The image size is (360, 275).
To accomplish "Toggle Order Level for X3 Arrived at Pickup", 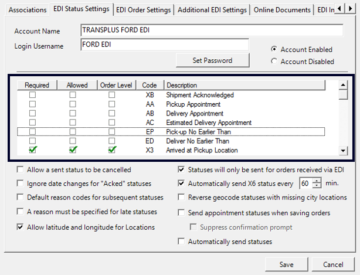I will coord(111,151).
